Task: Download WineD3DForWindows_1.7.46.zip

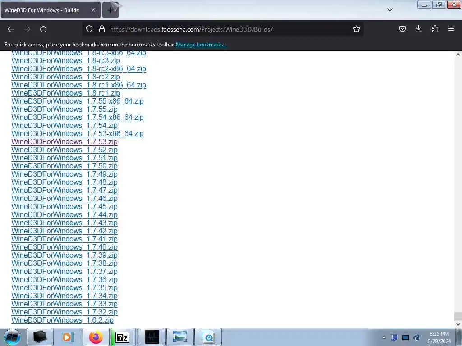Action: [65, 199]
